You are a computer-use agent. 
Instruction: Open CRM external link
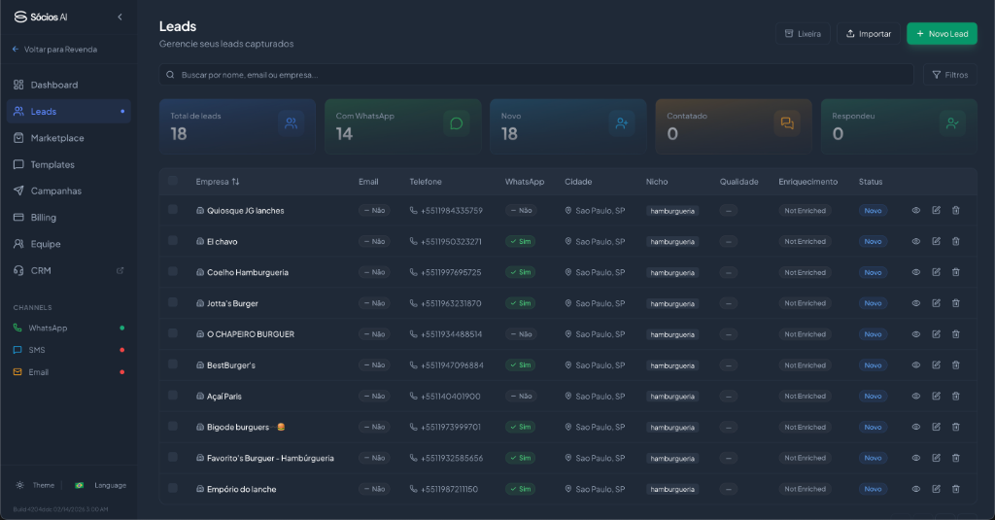[69, 270]
